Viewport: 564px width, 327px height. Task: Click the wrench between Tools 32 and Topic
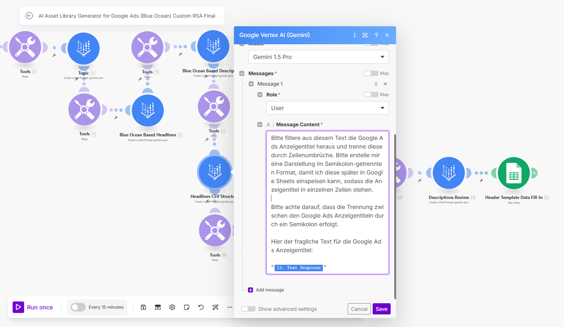coord(54,55)
